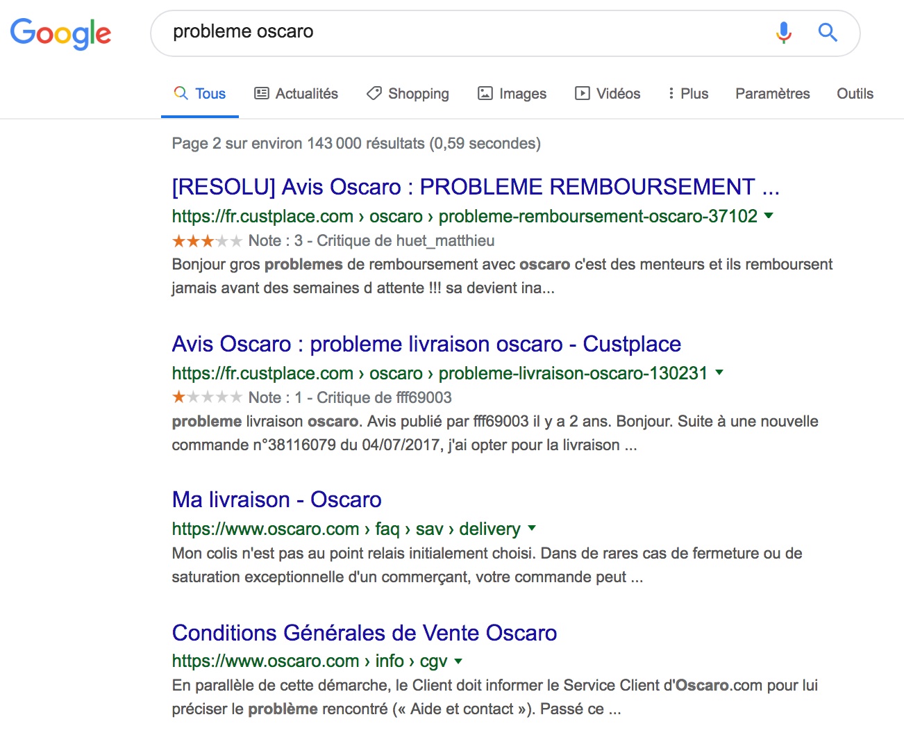Screen dimensions: 904x742
Task: Click the Google logo
Action: [x=60, y=33]
